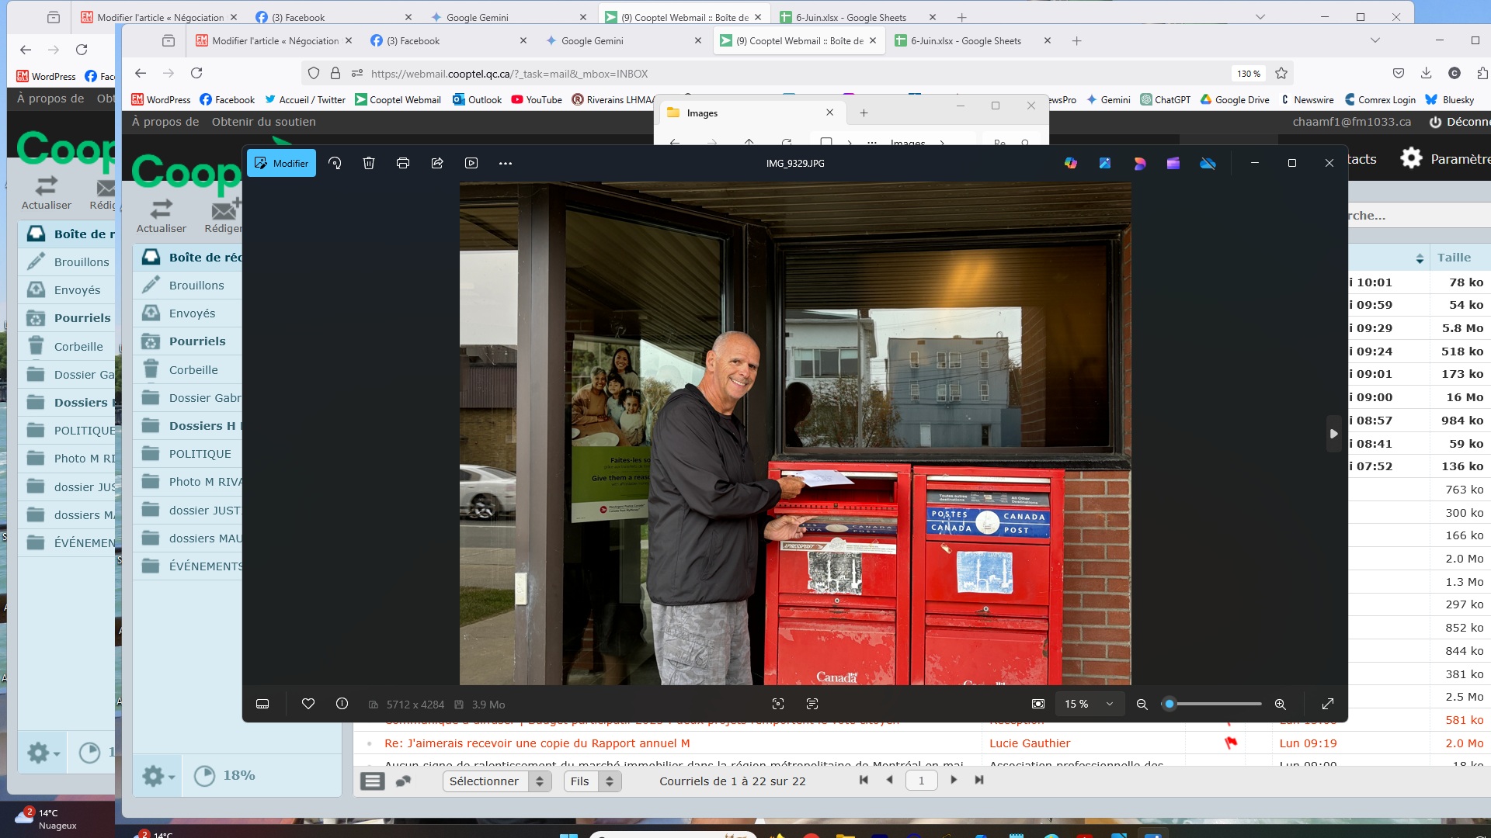Click the scan text icon in Photos
Screen dimensions: 1491x838
(812, 704)
